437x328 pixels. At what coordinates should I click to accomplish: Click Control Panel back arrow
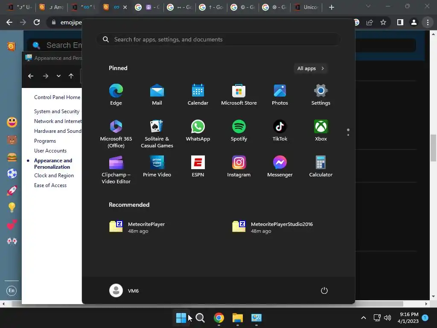tap(31, 76)
